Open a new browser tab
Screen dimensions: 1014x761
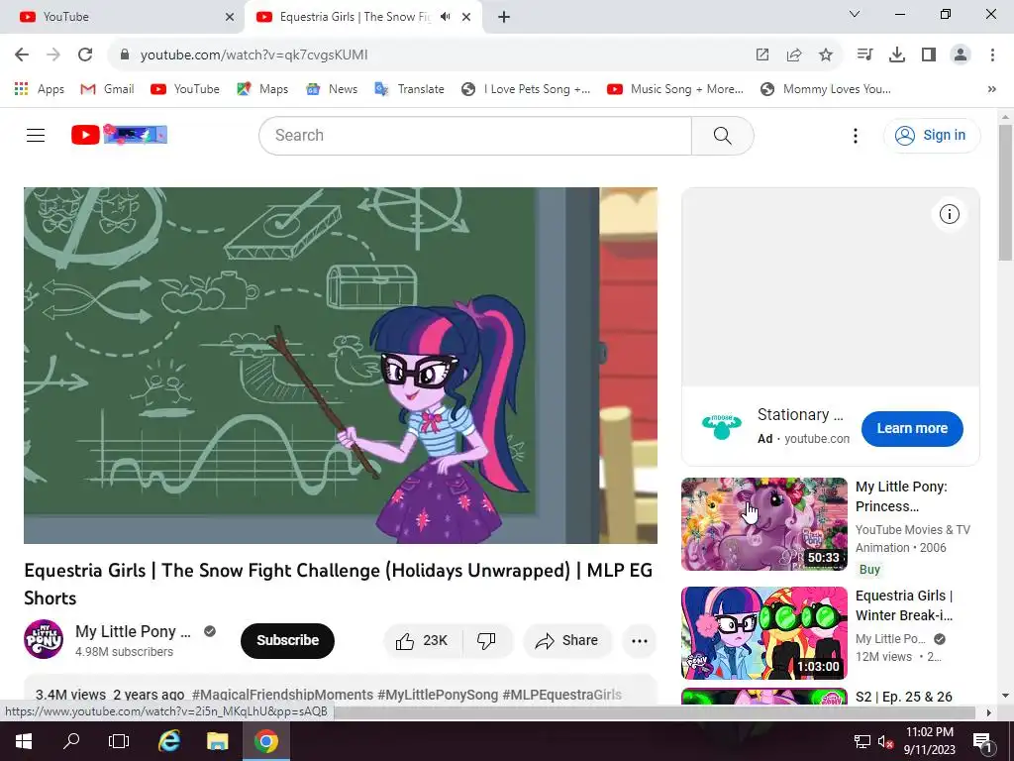[x=504, y=17]
